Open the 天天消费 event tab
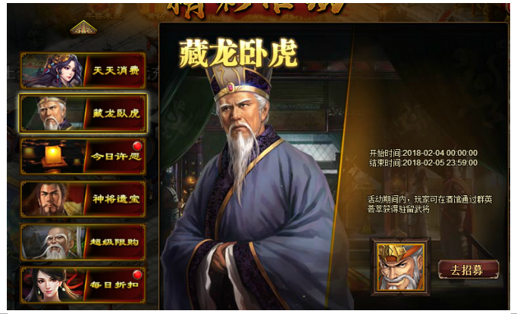The image size is (517, 314). [83, 70]
